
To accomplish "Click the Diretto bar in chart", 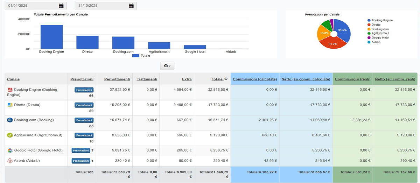I will pyautogui.click(x=87, y=42).
